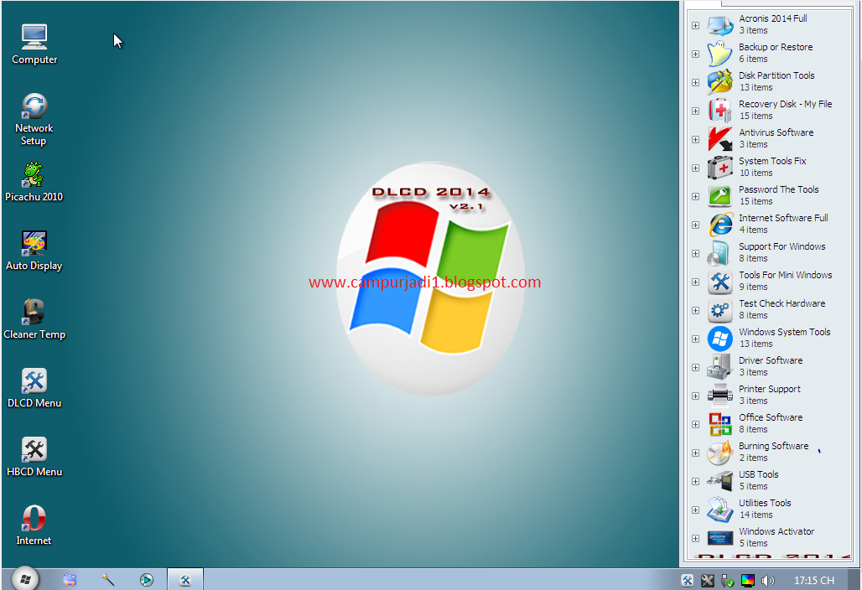The width and height of the screenshot is (862, 590).
Task: Click the tray volume speaker icon
Action: [x=768, y=580]
